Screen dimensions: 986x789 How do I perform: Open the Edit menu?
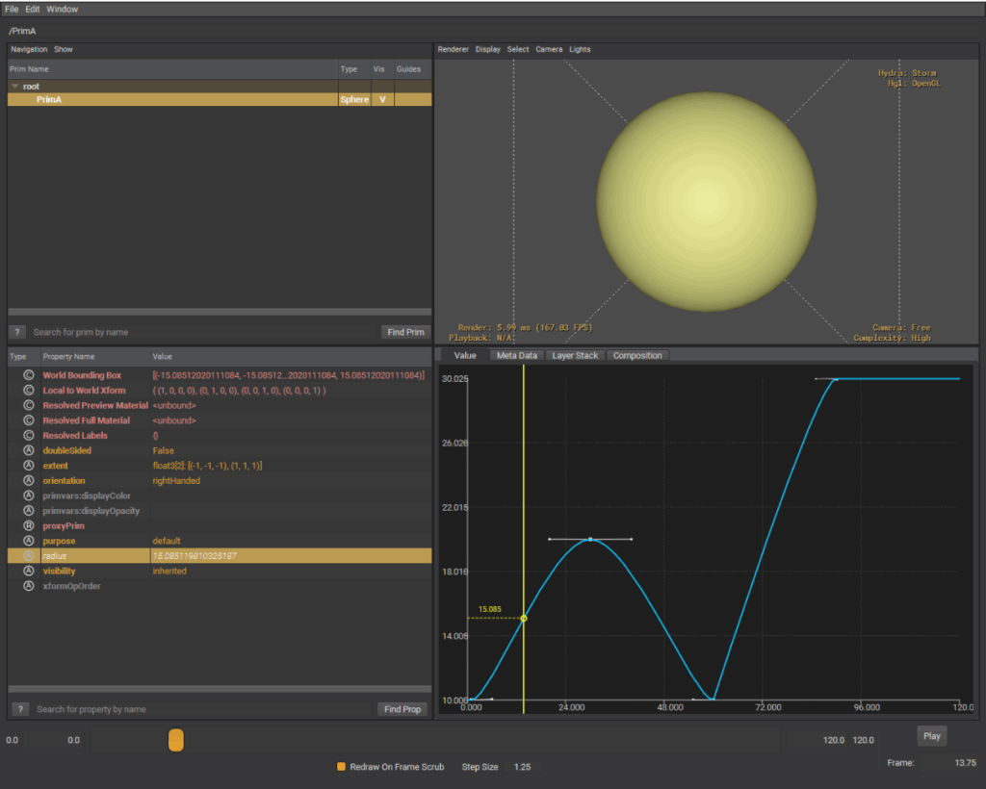click(33, 9)
